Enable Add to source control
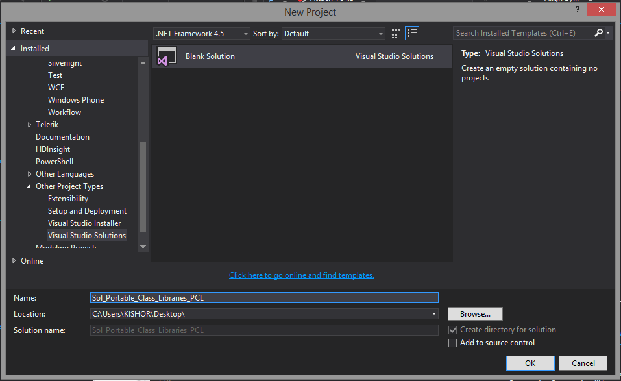 click(x=452, y=343)
